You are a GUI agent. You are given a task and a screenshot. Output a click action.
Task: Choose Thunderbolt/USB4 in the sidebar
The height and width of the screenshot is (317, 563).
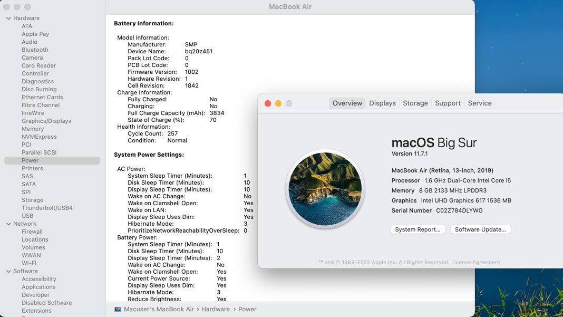coord(47,208)
